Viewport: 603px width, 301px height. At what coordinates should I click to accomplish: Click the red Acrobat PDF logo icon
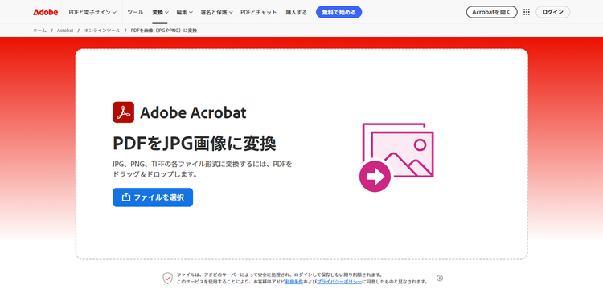pyautogui.click(x=124, y=112)
